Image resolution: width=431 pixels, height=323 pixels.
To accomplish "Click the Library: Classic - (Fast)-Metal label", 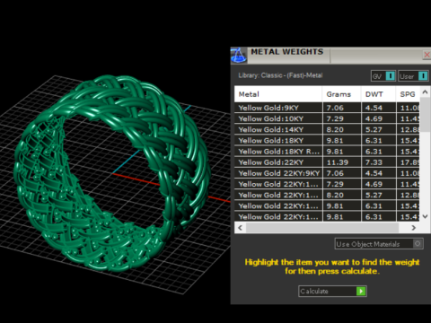I will tap(280, 75).
